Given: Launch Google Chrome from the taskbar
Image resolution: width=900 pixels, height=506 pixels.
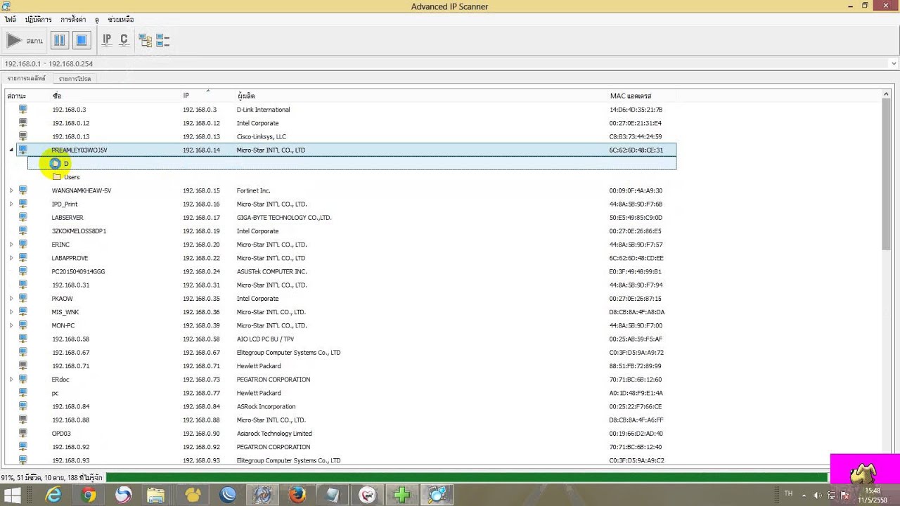Looking at the screenshot, I should (89, 495).
